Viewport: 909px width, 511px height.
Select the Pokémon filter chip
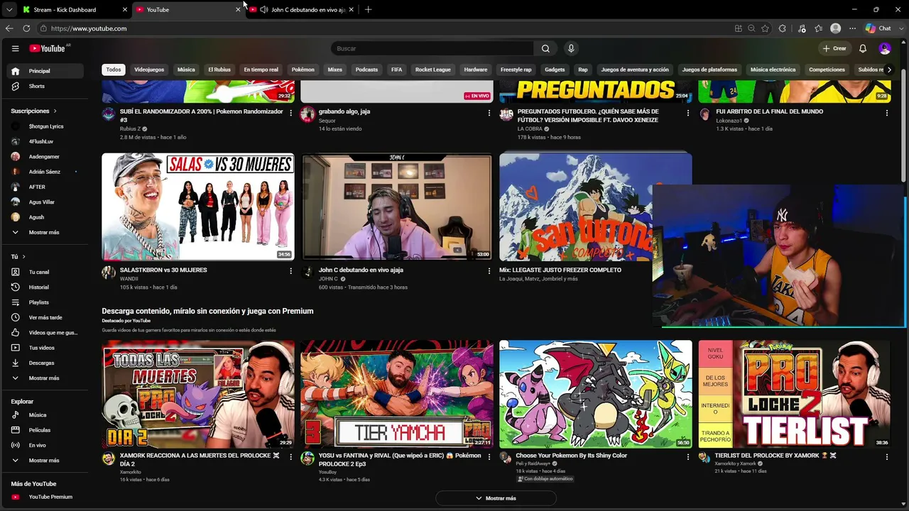pyautogui.click(x=303, y=70)
